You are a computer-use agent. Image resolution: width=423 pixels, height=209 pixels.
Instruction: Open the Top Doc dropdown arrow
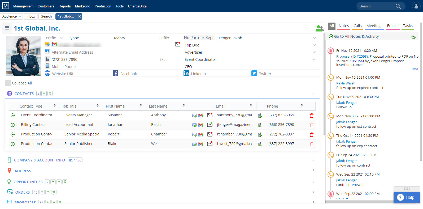pyautogui.click(x=314, y=45)
